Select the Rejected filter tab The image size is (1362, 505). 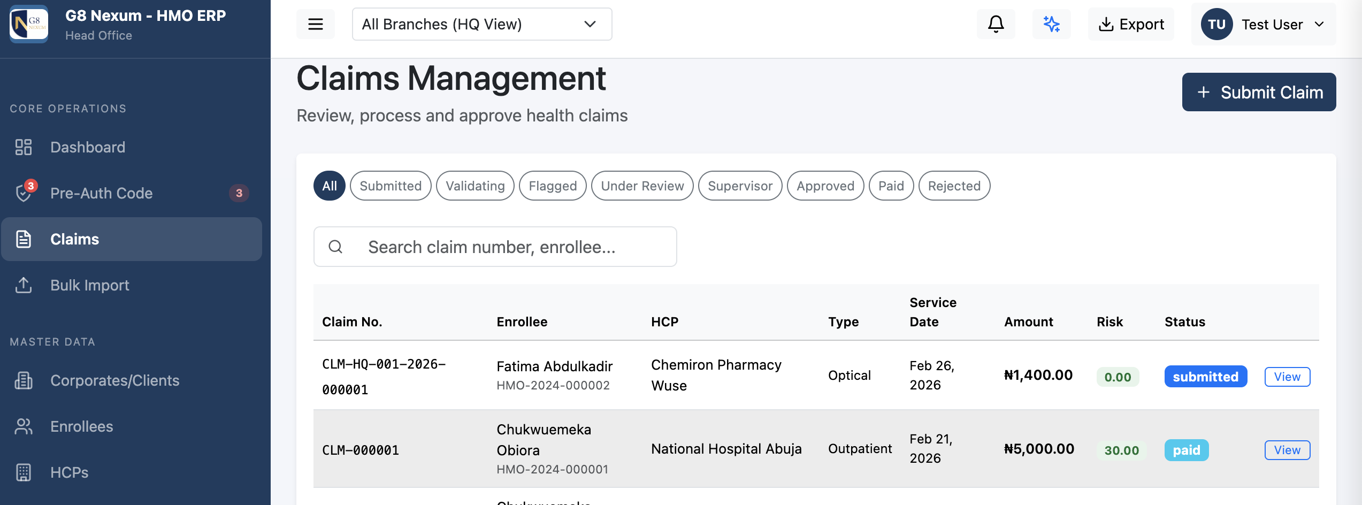coord(954,186)
